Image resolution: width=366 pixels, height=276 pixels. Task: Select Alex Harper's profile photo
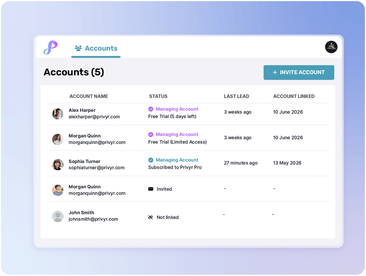(x=58, y=114)
